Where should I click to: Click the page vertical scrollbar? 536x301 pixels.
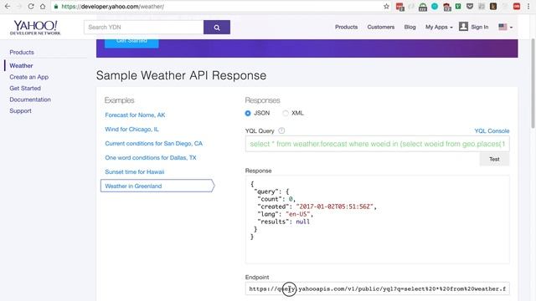click(533, 84)
